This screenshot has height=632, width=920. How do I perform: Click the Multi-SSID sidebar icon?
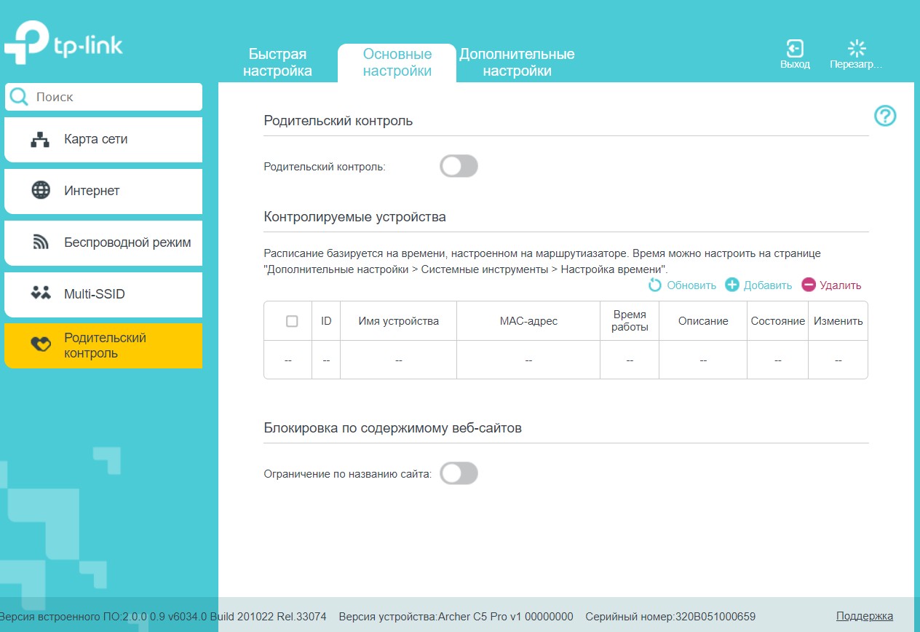coord(41,294)
